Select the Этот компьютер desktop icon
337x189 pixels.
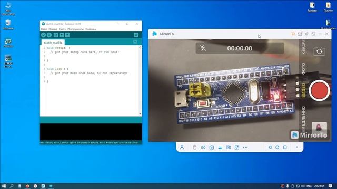[8, 8]
